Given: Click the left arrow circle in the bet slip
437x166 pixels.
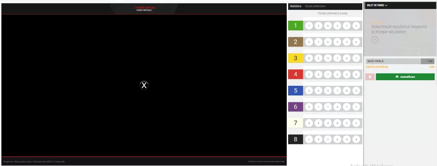Looking at the screenshot, I should pyautogui.click(x=375, y=40).
